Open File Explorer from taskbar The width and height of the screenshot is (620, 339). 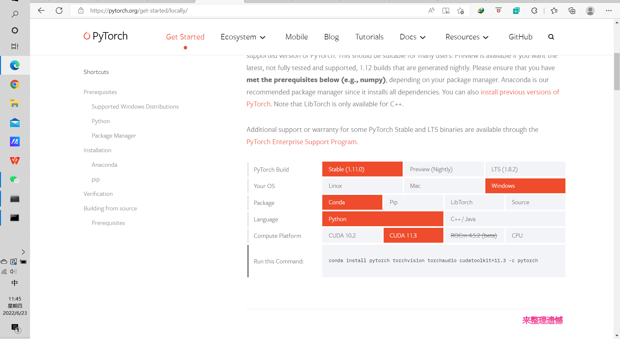click(x=15, y=103)
